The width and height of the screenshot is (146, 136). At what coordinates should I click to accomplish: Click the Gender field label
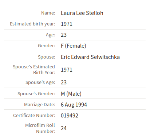coord(47,46)
